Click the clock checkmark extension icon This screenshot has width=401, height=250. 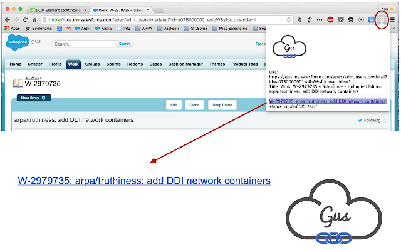tap(361, 19)
